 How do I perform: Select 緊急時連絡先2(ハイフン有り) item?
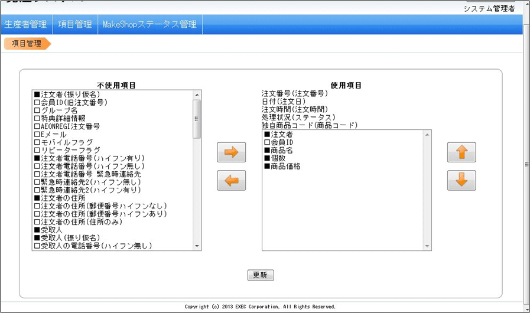click(87, 190)
